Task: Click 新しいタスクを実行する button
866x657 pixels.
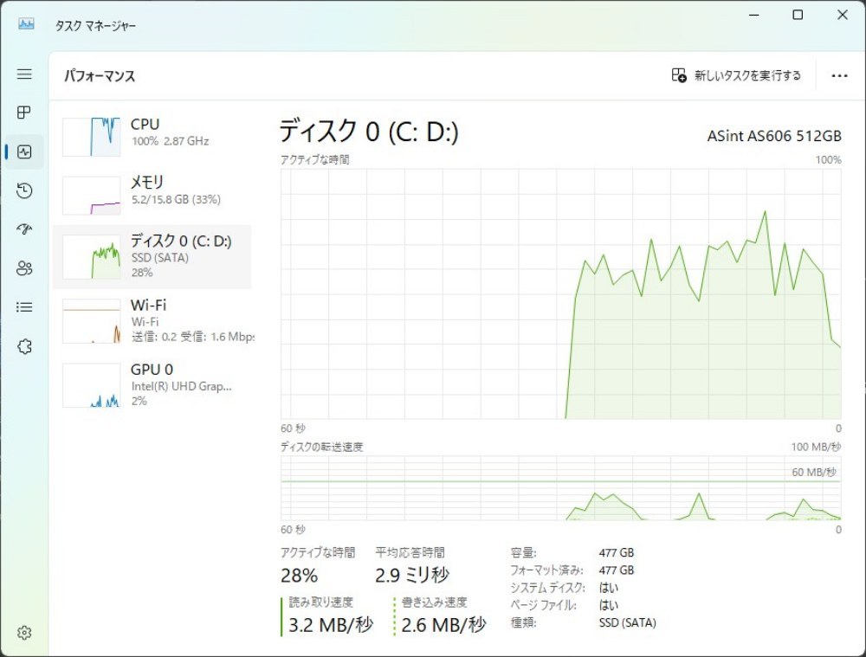Action: pyautogui.click(x=736, y=75)
